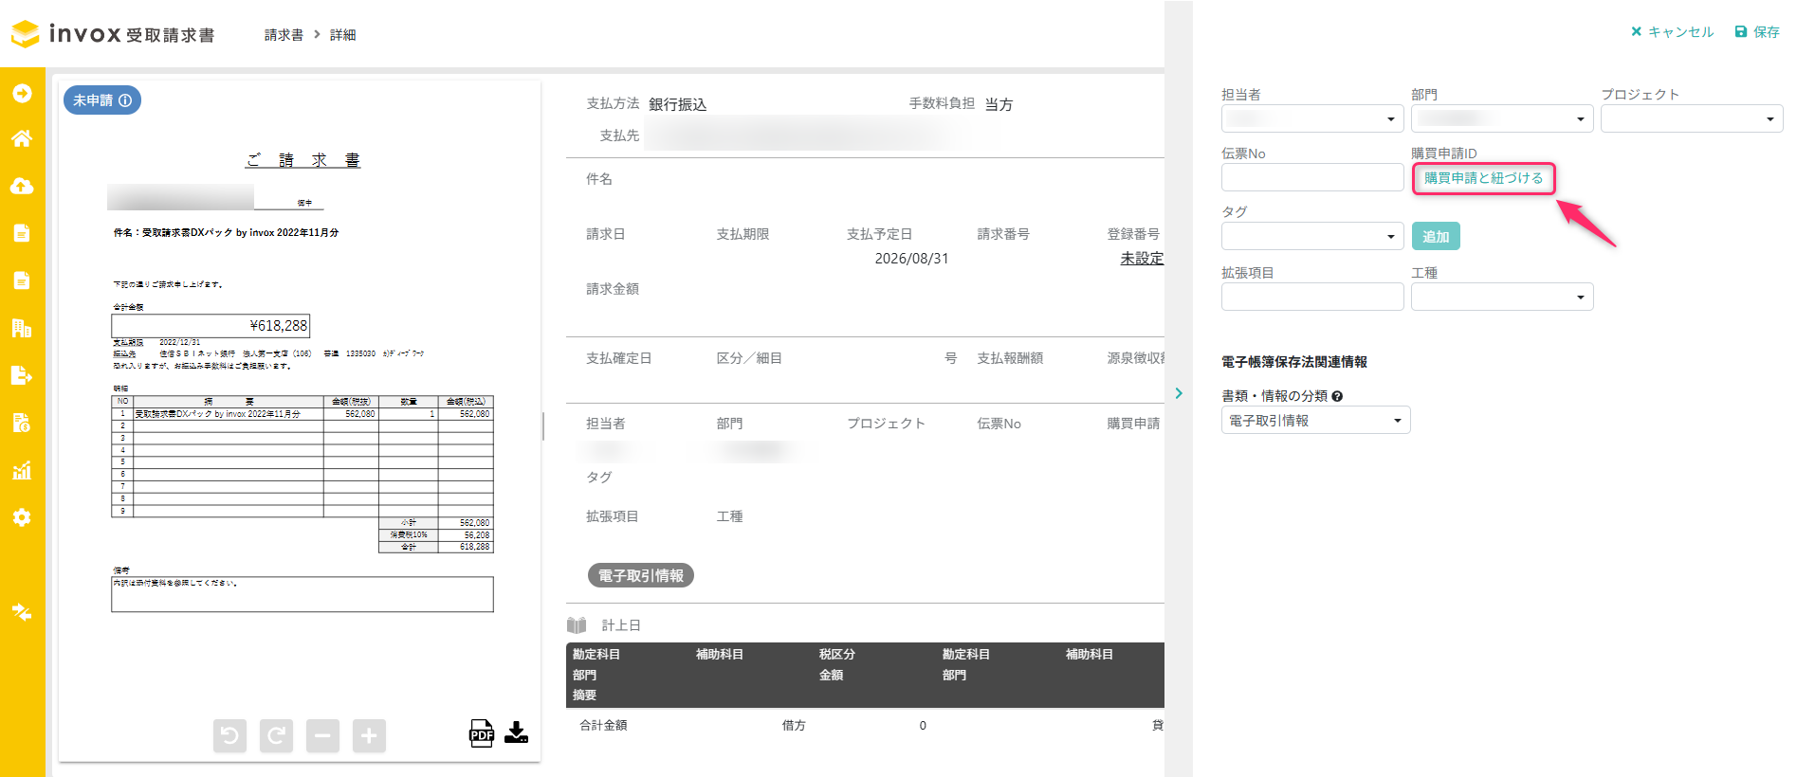Click the 銀行振込 payment method text

click(678, 104)
